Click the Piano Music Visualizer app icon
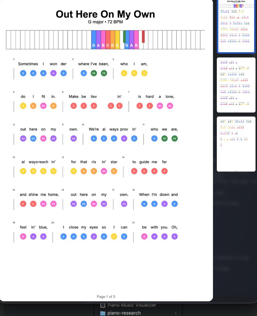257x316 pixels. (103, 305)
